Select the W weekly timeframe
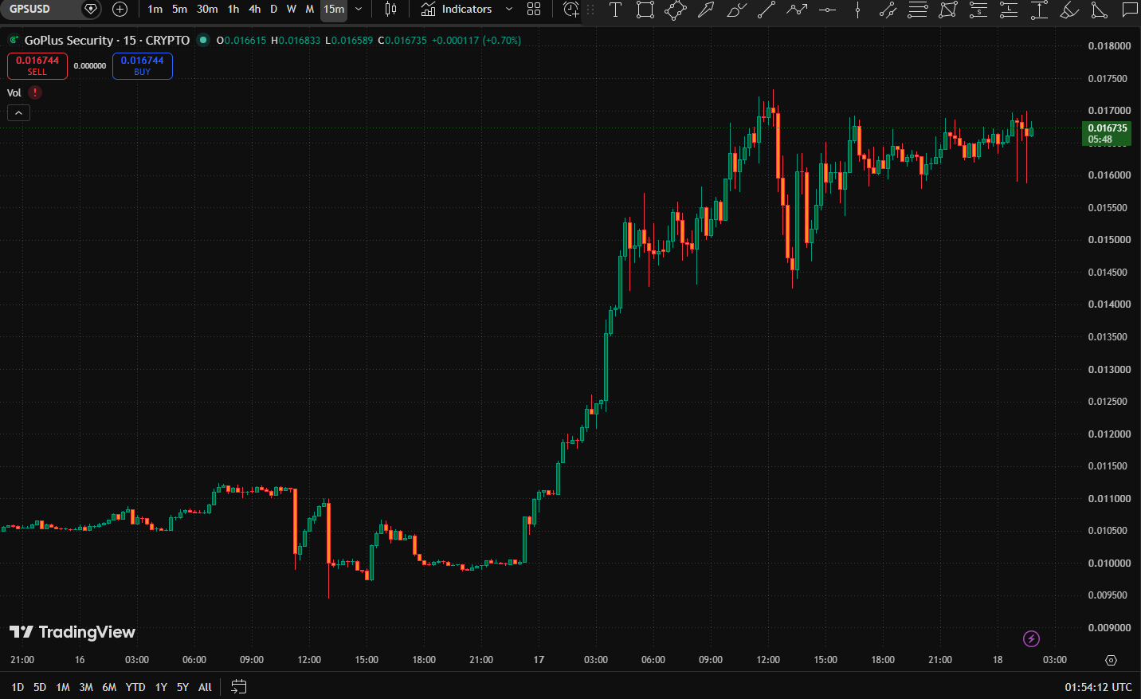Screen dimensions: 1141x699 pyautogui.click(x=292, y=10)
